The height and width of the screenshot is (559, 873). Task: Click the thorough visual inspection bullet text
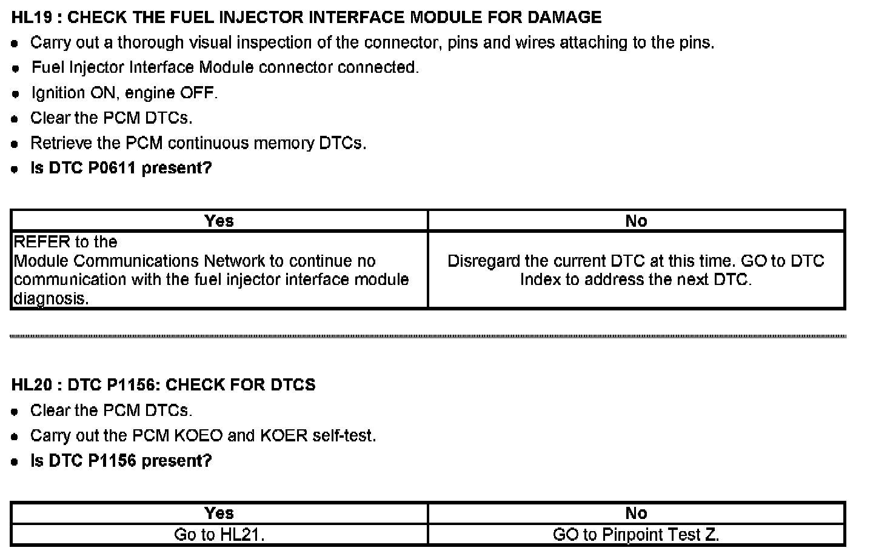(372, 42)
